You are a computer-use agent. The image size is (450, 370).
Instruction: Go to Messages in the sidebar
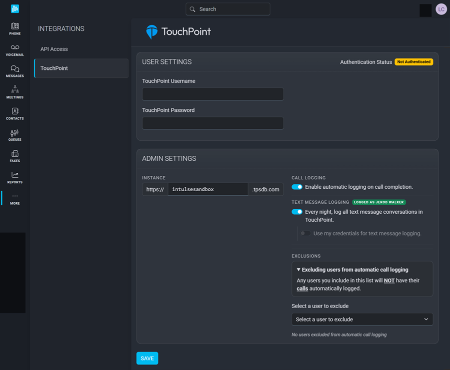click(x=15, y=71)
